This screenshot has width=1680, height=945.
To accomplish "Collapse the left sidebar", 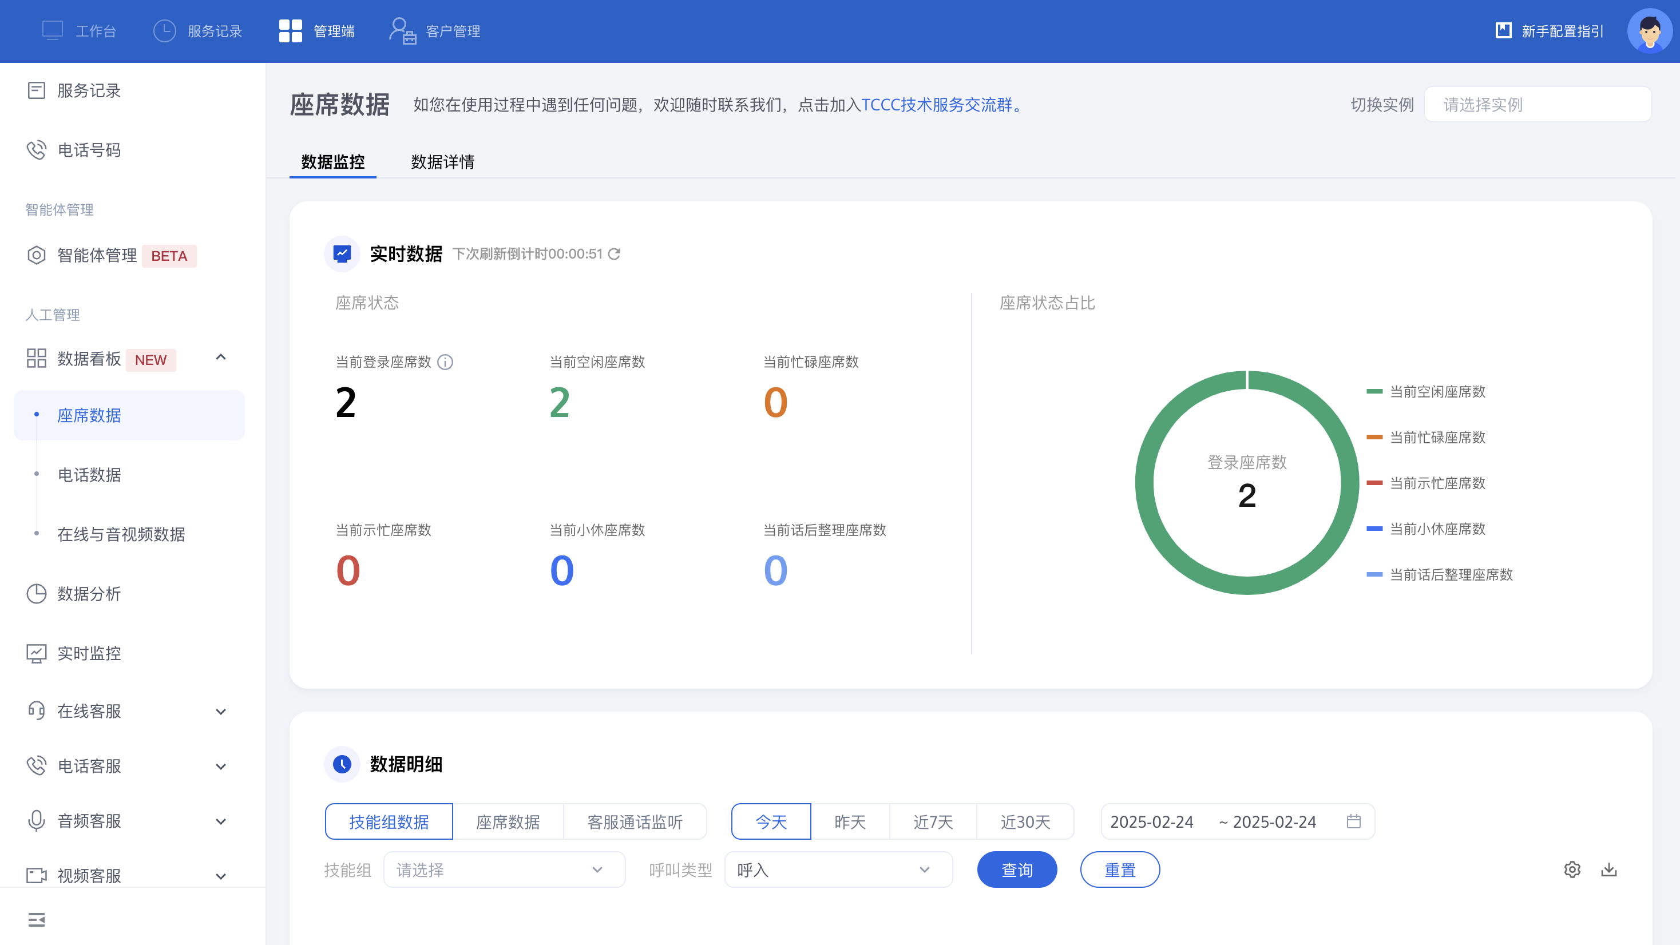I will pos(37,920).
